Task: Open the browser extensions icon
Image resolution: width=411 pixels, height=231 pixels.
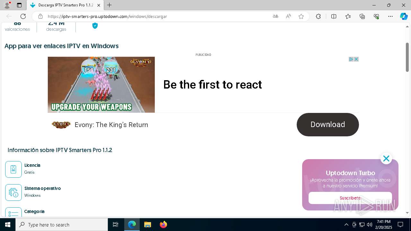Action: click(x=318, y=16)
